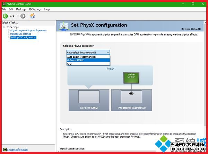Toggle the PhysX processor combo box

[x=88, y=52]
